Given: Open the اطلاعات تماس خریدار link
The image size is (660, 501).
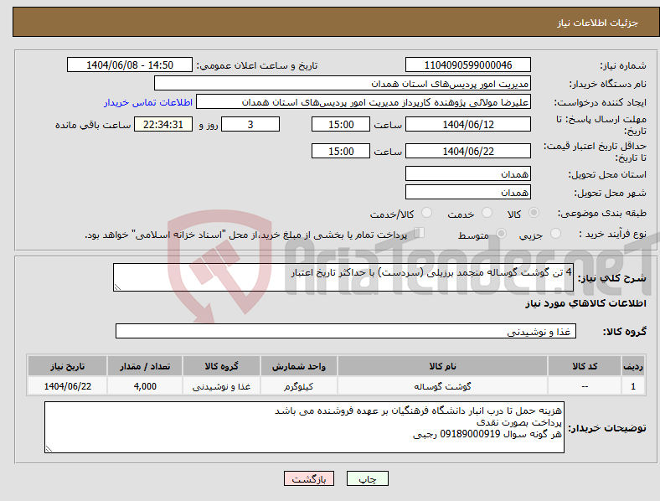Looking at the screenshot, I should (x=147, y=102).
